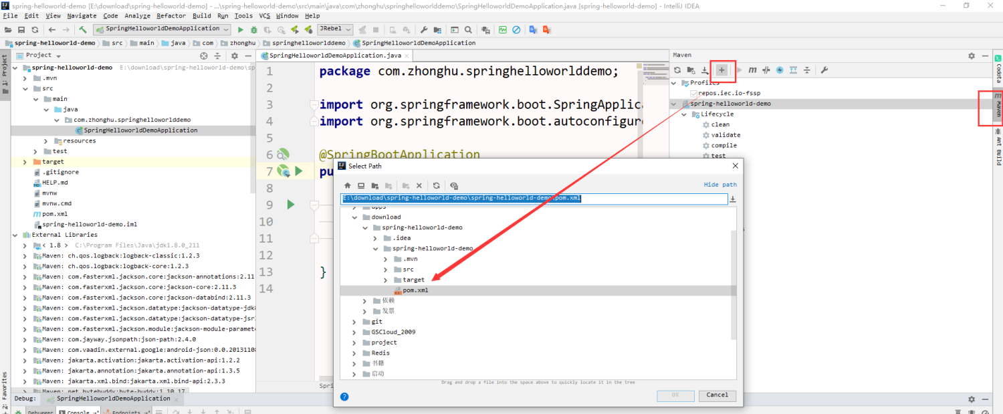Click Download Sources icon in Maven toolbar

[704, 70]
